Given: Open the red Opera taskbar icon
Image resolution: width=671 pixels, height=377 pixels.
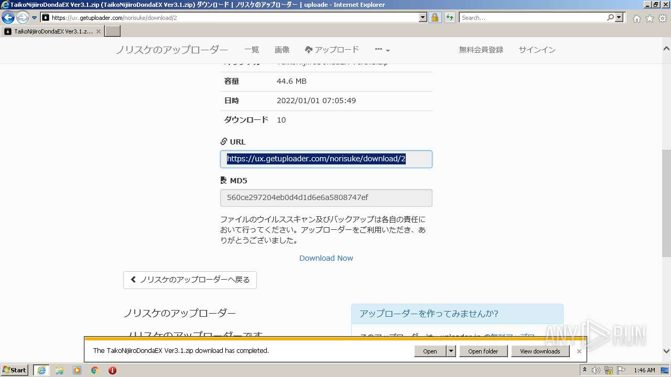Looking at the screenshot, I should tap(112, 370).
